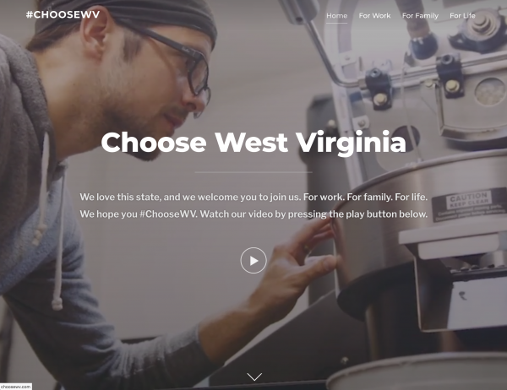This screenshot has width=507, height=390.
Task: Play the Choose West Virginia video
Action: [253, 261]
